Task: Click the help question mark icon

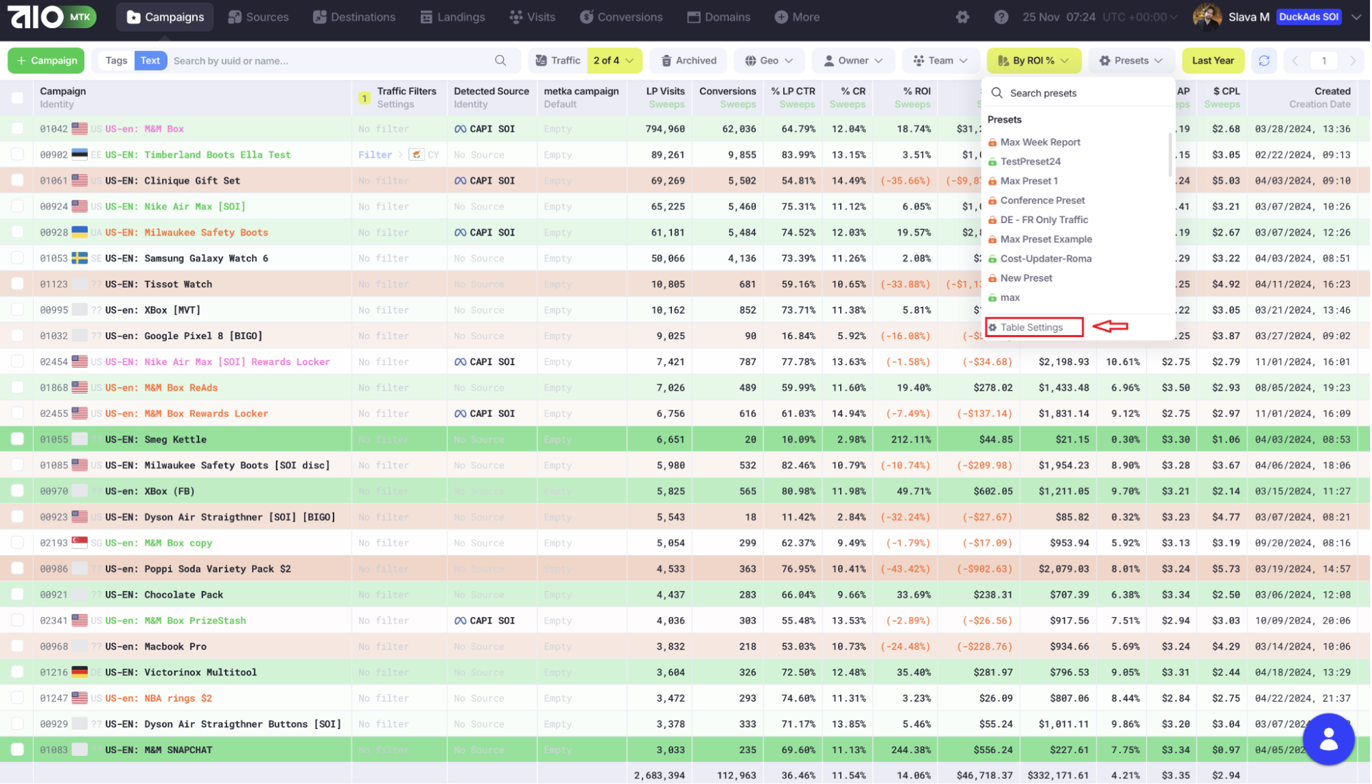Action: 1001,17
